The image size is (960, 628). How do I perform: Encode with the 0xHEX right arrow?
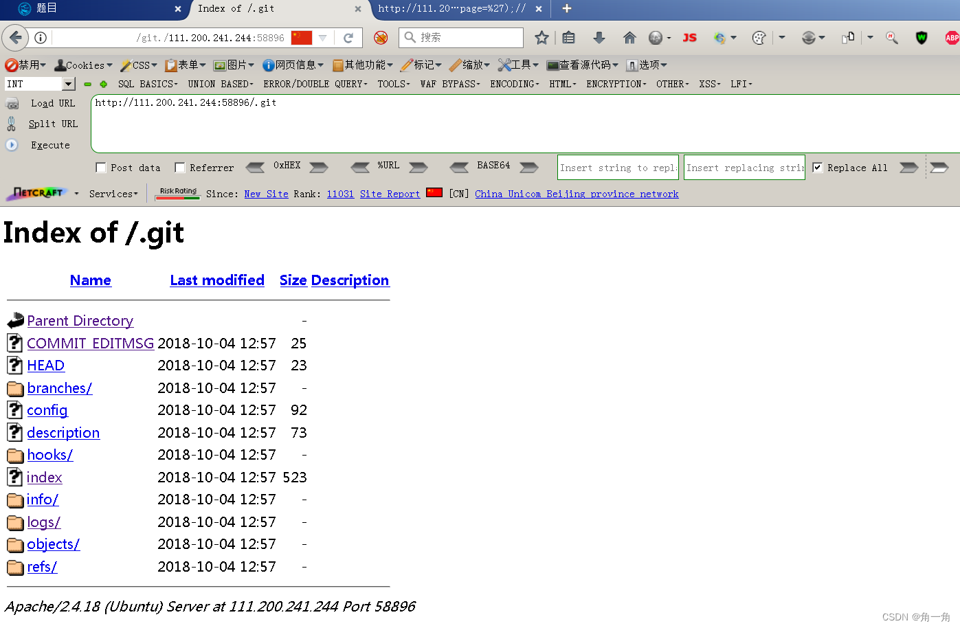318,167
